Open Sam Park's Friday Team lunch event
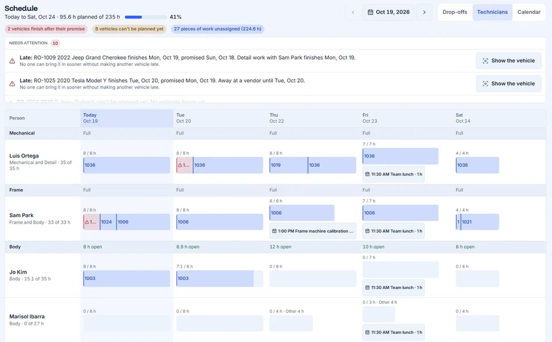The height and width of the screenshot is (342, 552). coord(393,231)
